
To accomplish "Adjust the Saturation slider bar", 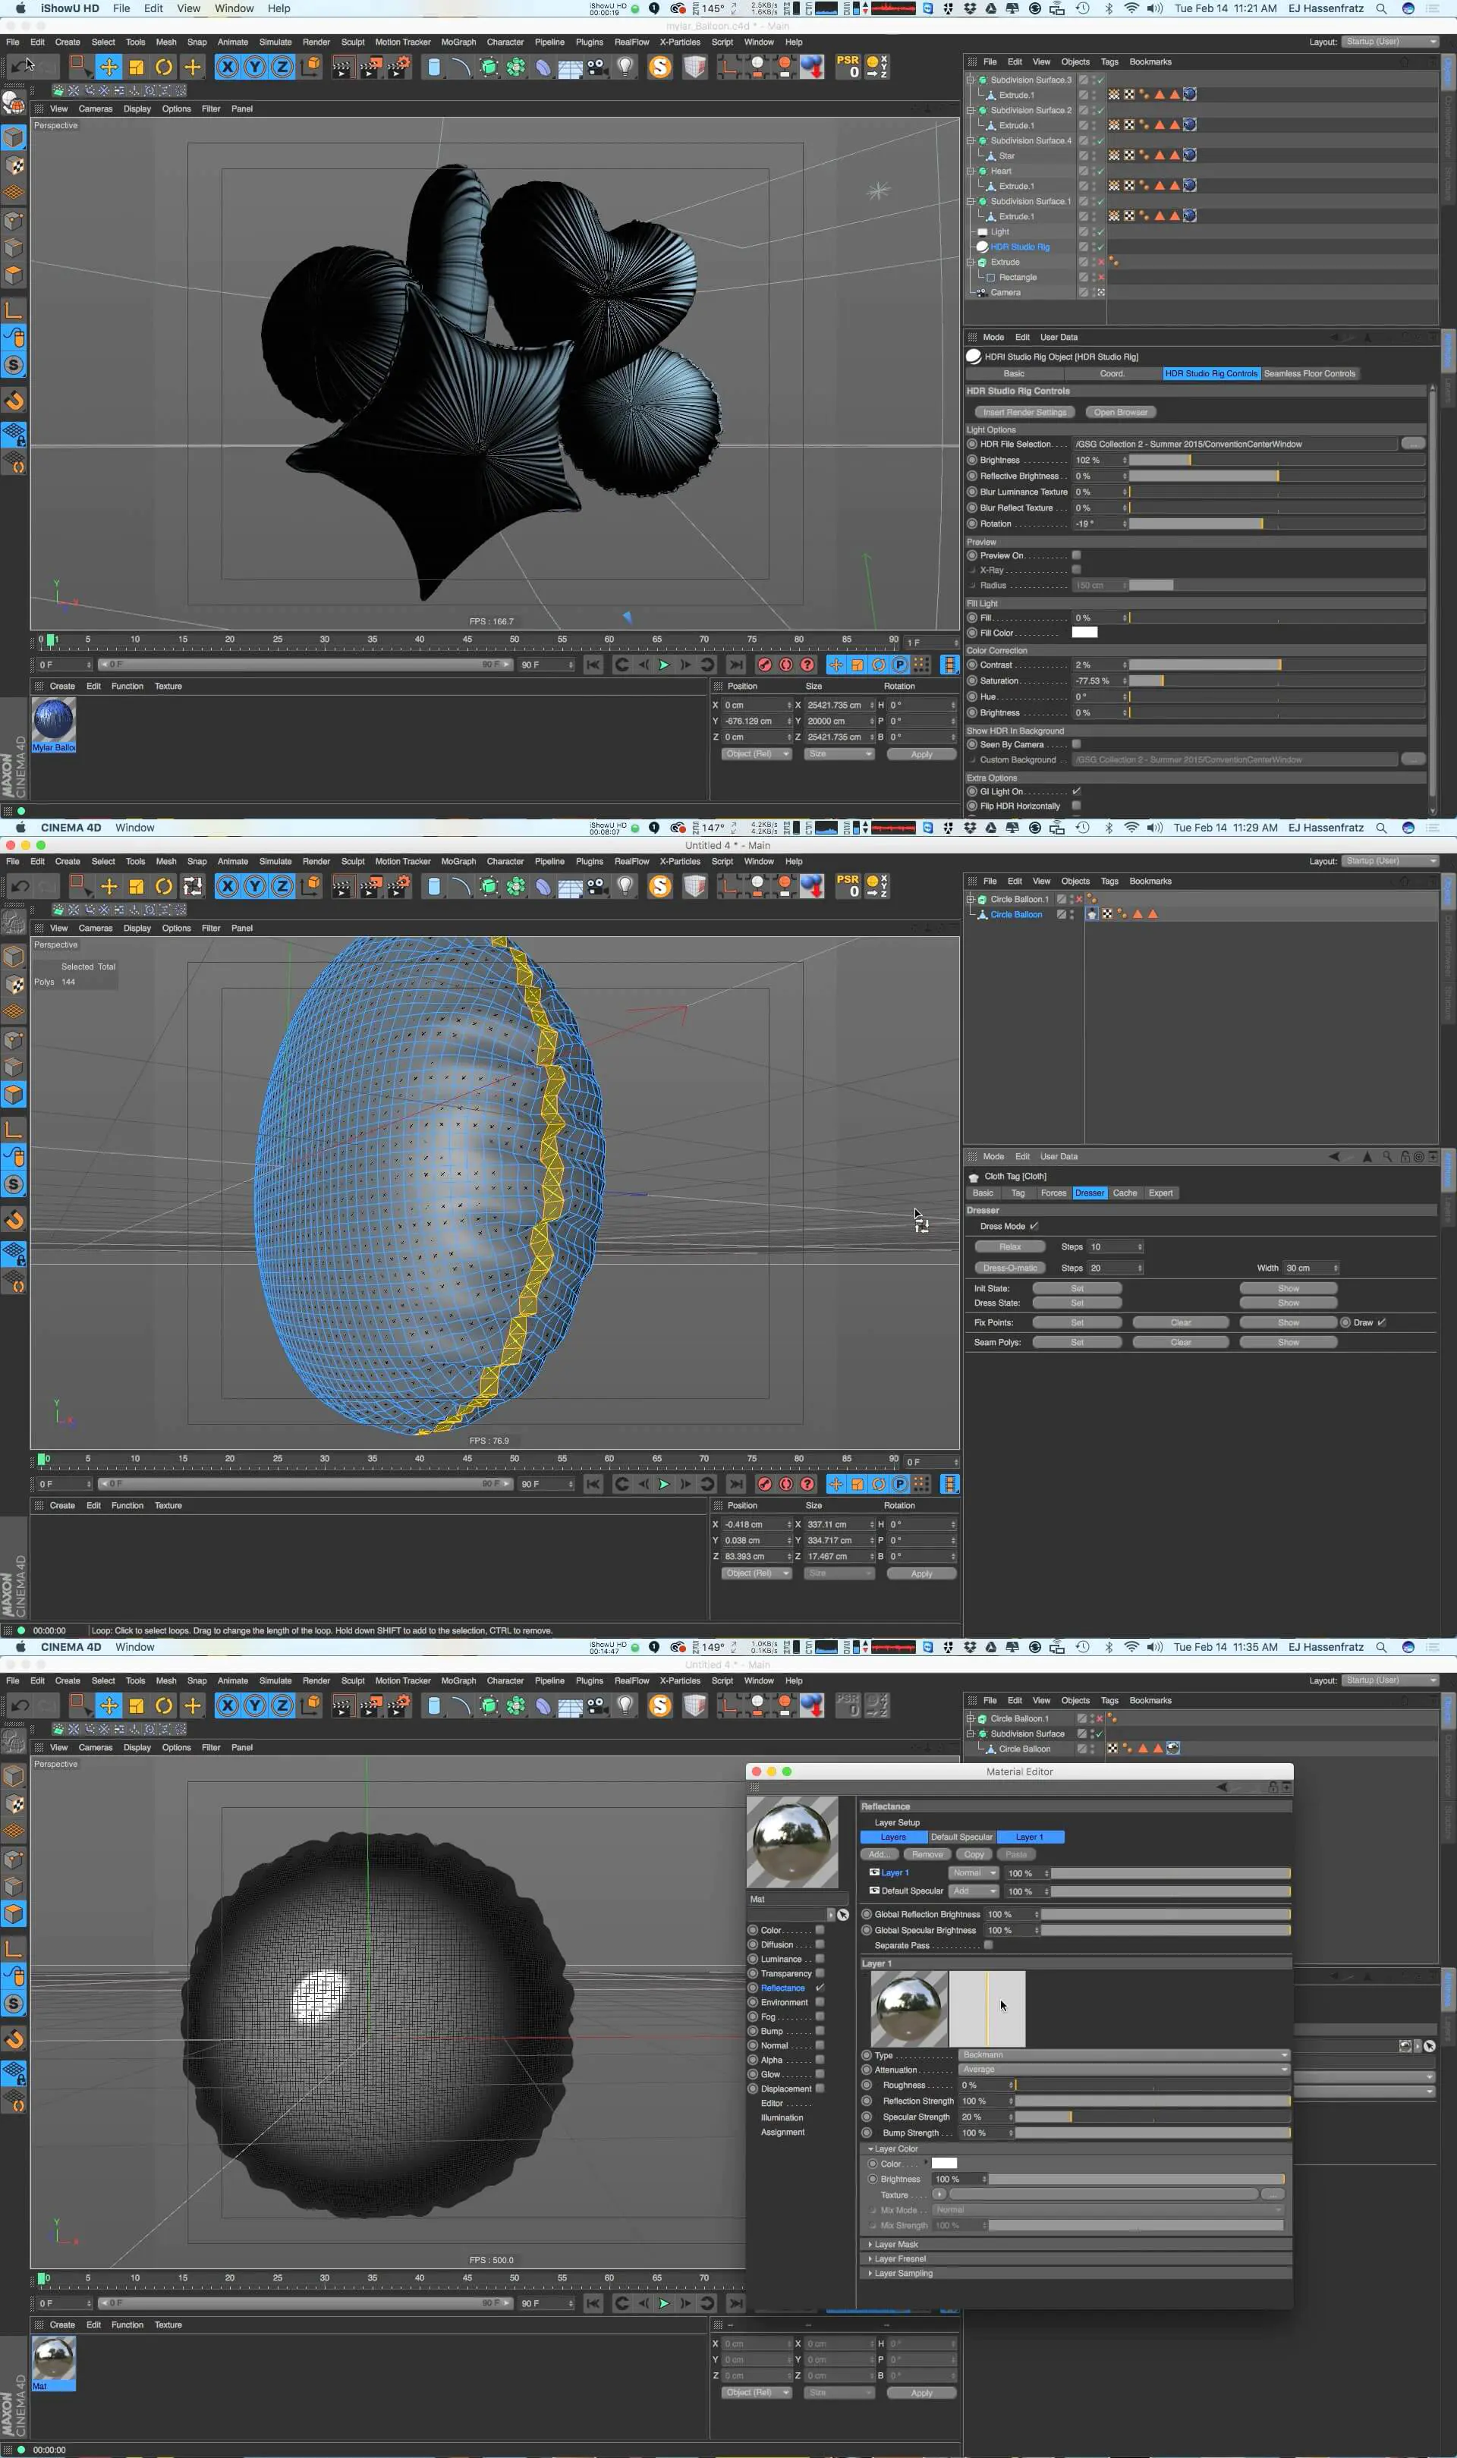I will [1276, 680].
